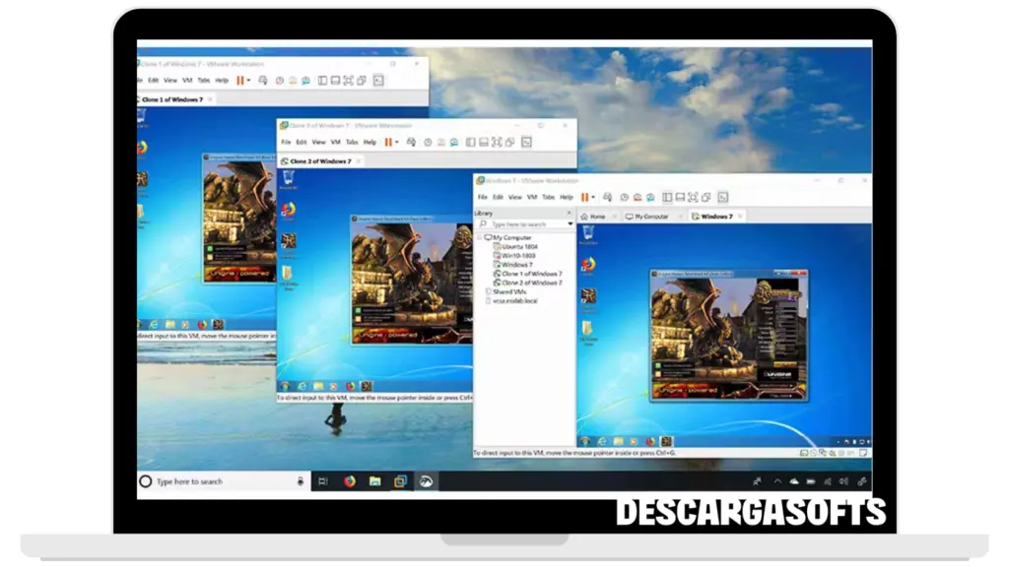
Task: Open the power dropdown arrow beside Pause in Windows 7 window
Action: coord(594,197)
